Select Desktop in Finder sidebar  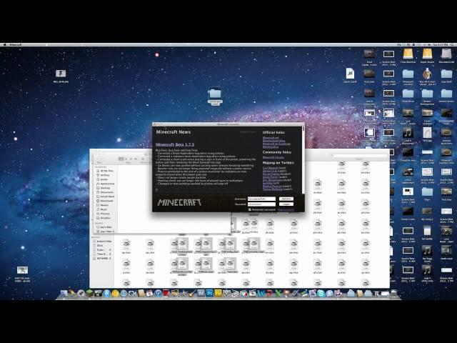coord(103,188)
